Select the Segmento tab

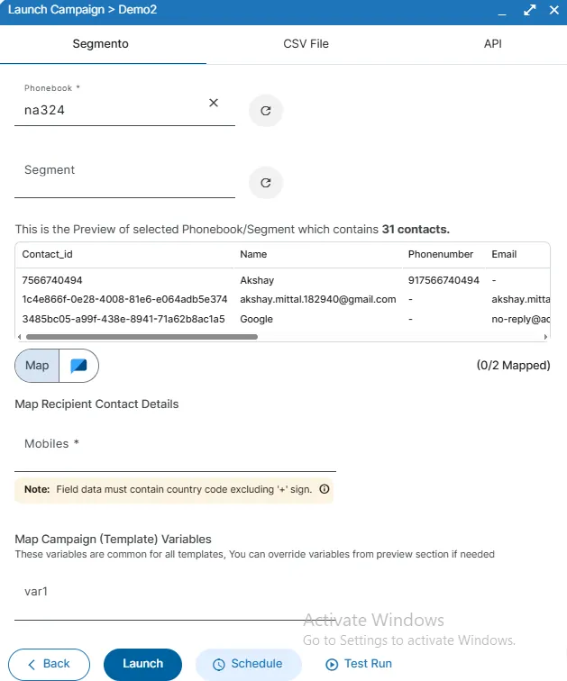click(101, 43)
